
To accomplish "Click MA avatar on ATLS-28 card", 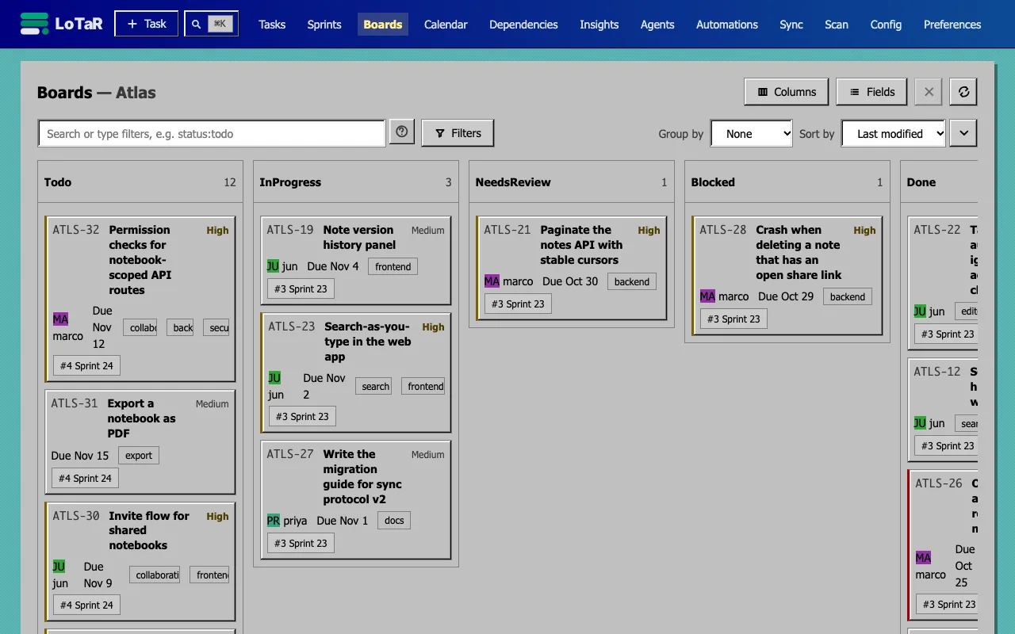I will tap(707, 296).
